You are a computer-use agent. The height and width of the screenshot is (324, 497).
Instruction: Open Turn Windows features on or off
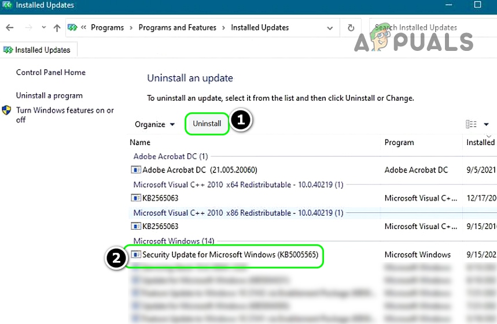(x=65, y=115)
